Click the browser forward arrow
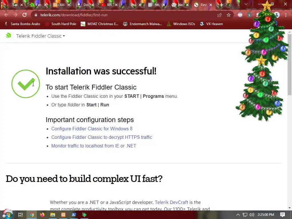Image resolution: width=292 pixels, height=219 pixels. [x=15, y=15]
